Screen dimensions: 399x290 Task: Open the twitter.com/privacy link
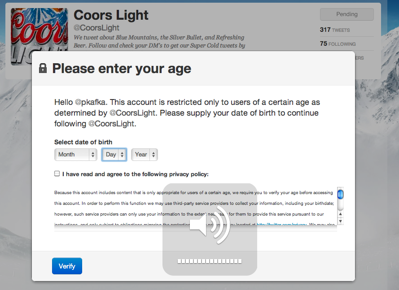pos(282,225)
